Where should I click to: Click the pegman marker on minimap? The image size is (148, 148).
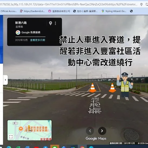pyautogui.click(x=29, y=128)
